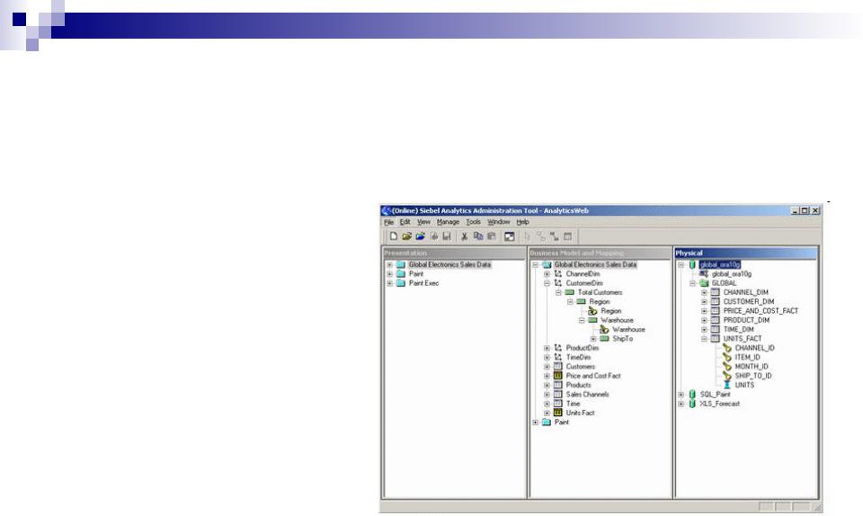Expand the ShipTo level node

[592, 339]
